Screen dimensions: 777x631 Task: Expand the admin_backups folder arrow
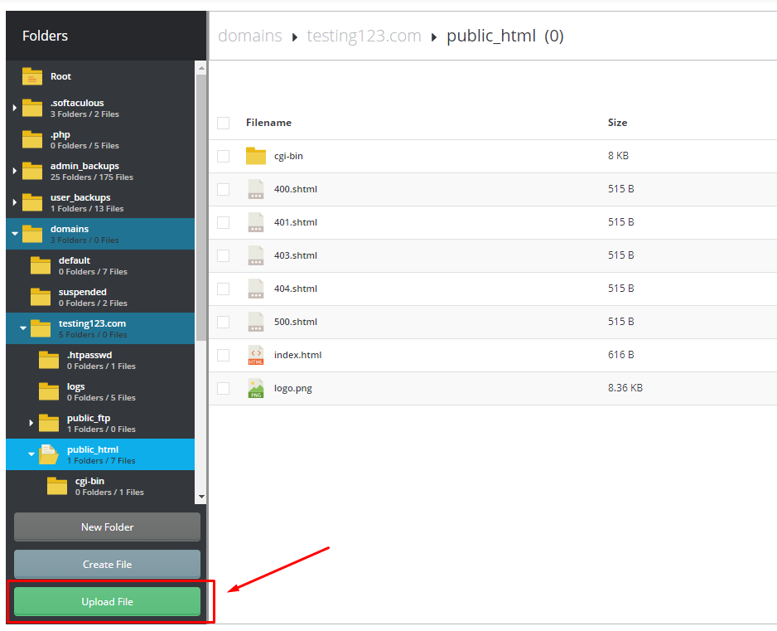point(14,171)
